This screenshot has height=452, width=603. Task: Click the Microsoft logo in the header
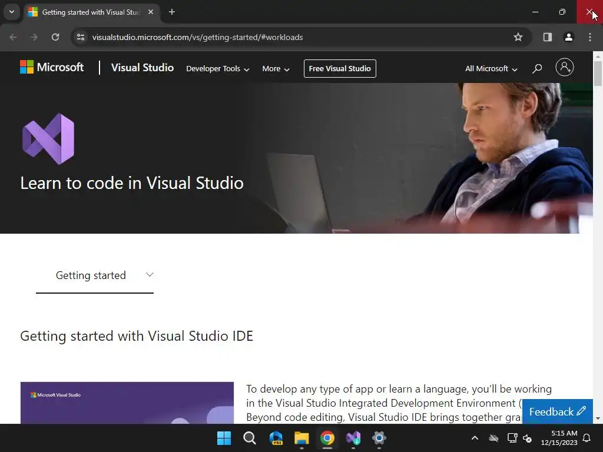tap(52, 67)
